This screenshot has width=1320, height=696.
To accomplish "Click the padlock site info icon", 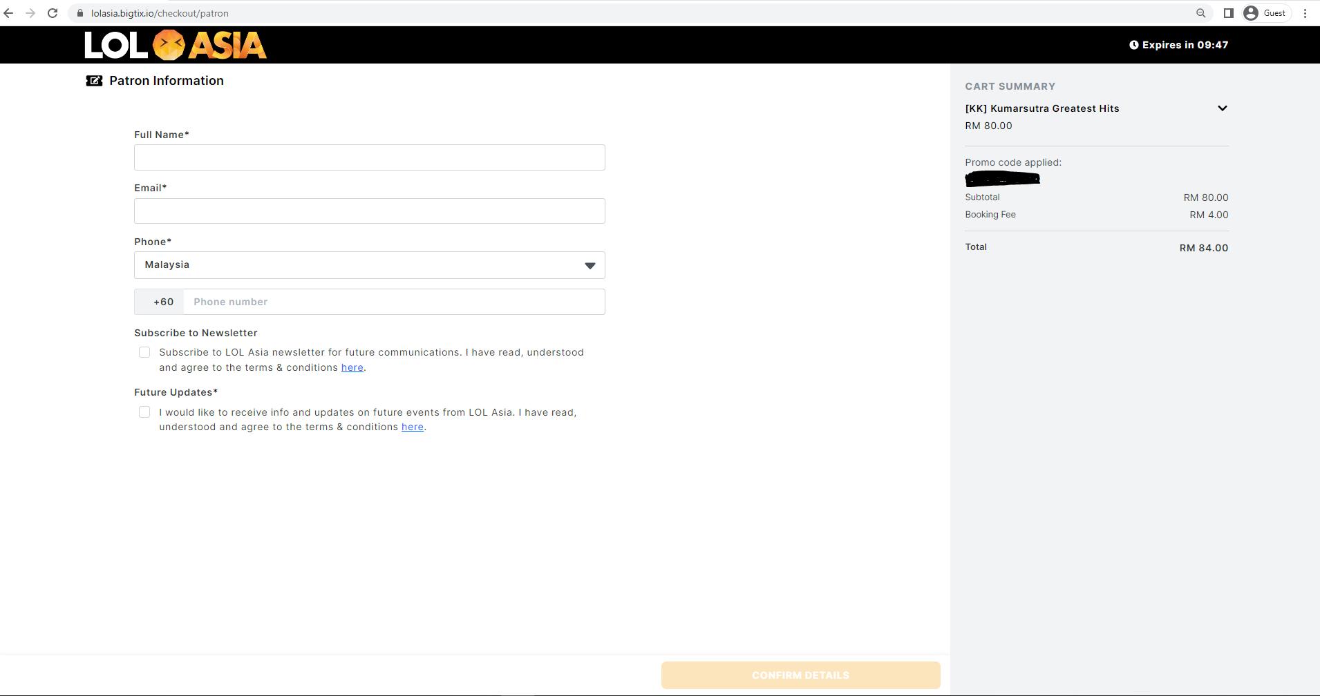I will pos(80,13).
